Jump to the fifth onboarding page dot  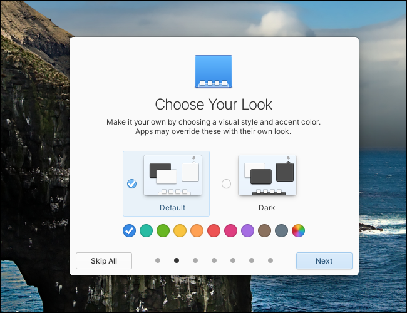233,260
